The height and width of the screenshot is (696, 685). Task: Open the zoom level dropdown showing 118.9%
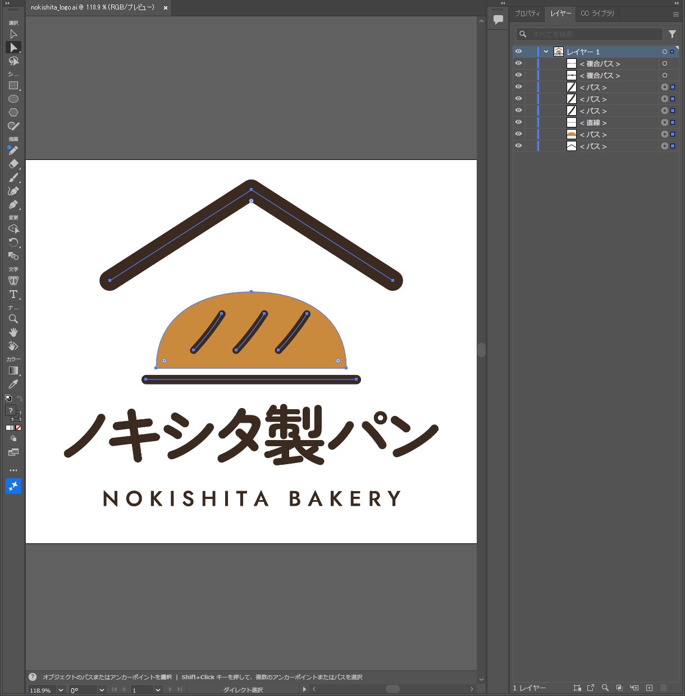click(61, 690)
